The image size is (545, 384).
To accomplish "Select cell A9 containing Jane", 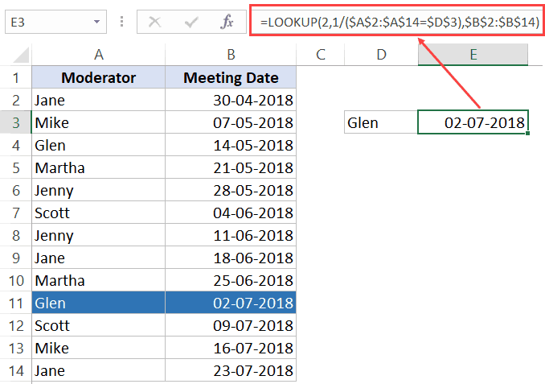I will pyautogui.click(x=98, y=258).
